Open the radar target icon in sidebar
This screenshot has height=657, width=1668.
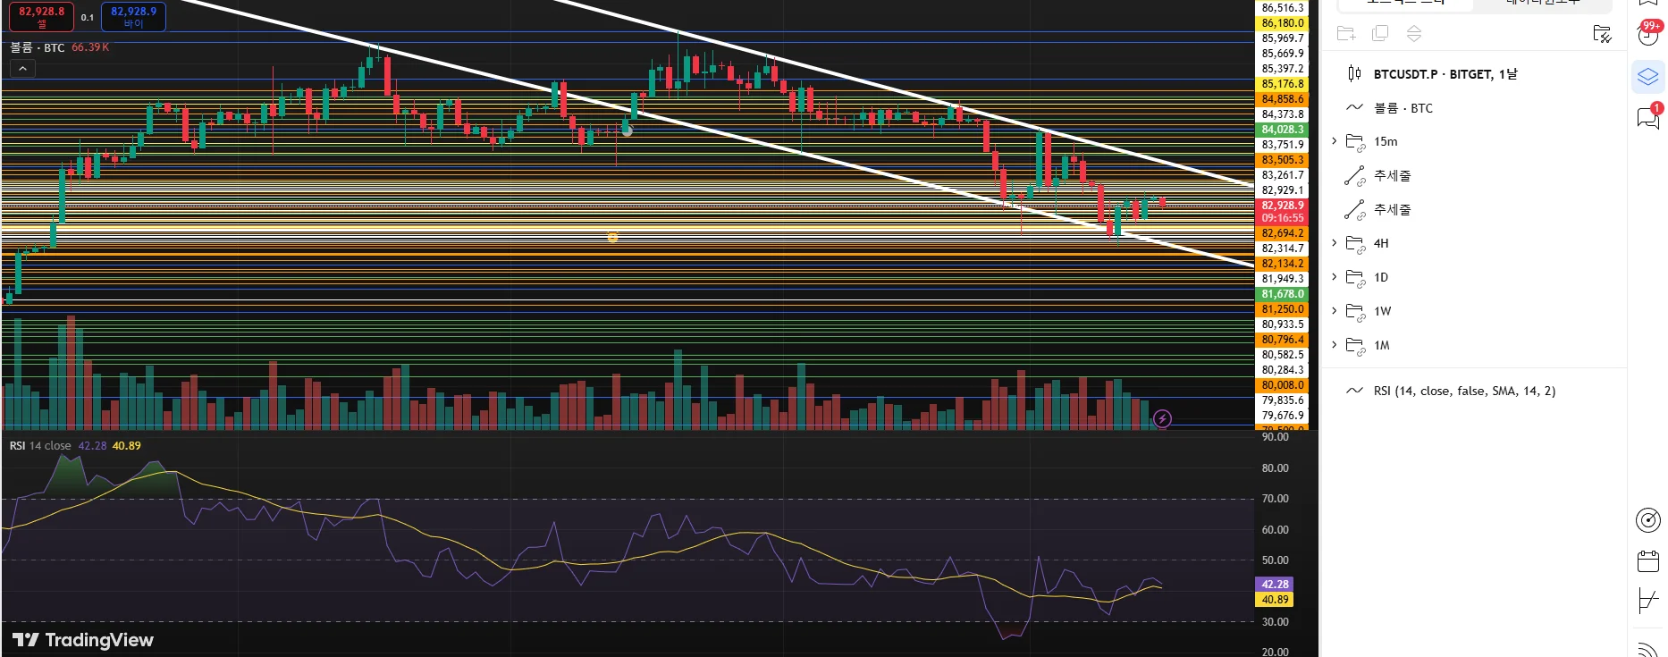[1648, 520]
